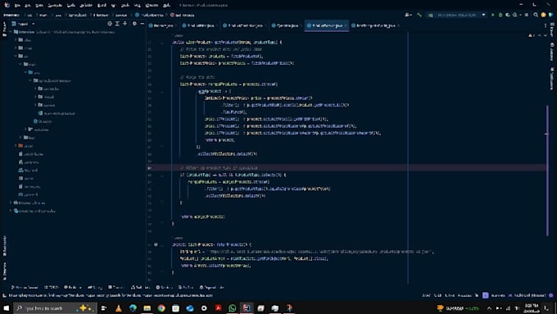Expand External Libraries node

pos(11,203)
